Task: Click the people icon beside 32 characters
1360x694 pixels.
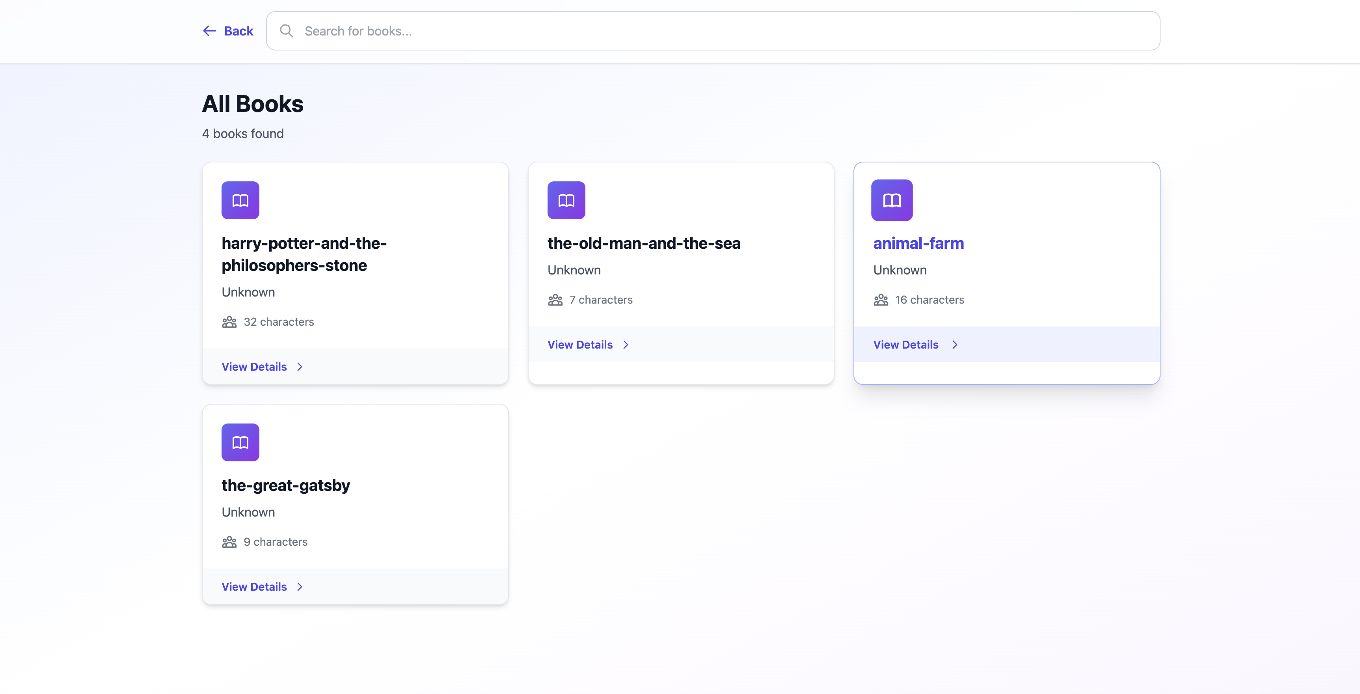Action: (x=229, y=322)
